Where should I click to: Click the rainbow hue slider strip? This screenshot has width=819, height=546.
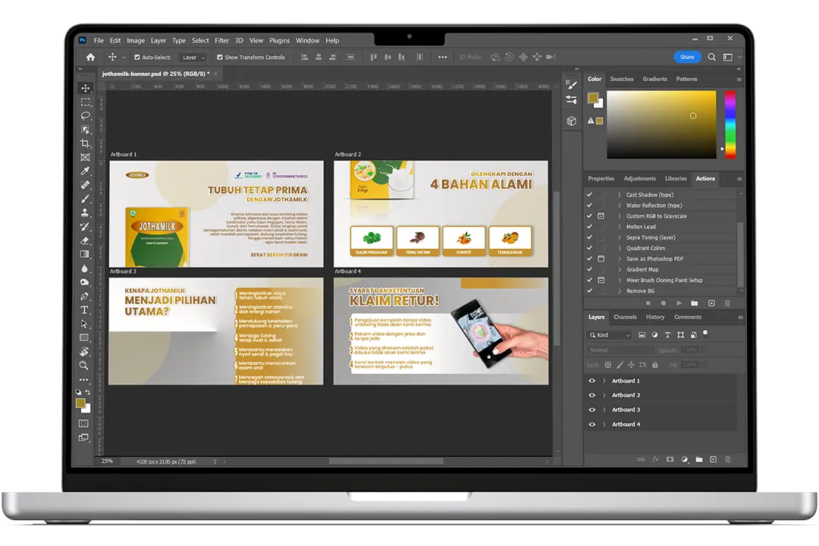click(730, 124)
